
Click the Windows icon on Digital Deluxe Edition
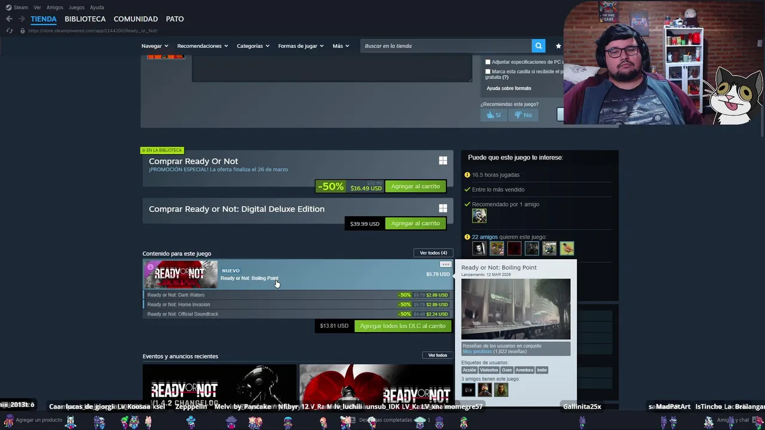coord(443,208)
